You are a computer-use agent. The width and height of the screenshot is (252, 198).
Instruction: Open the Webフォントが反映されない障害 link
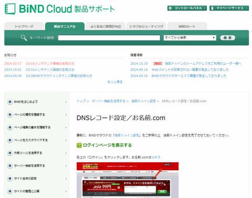190,70
